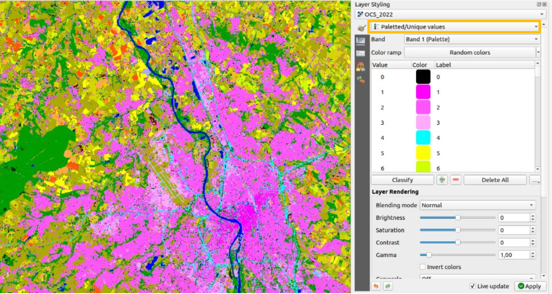The width and height of the screenshot is (552, 294).
Task: Open the Style Manager sidebar icon
Action: (361, 66)
